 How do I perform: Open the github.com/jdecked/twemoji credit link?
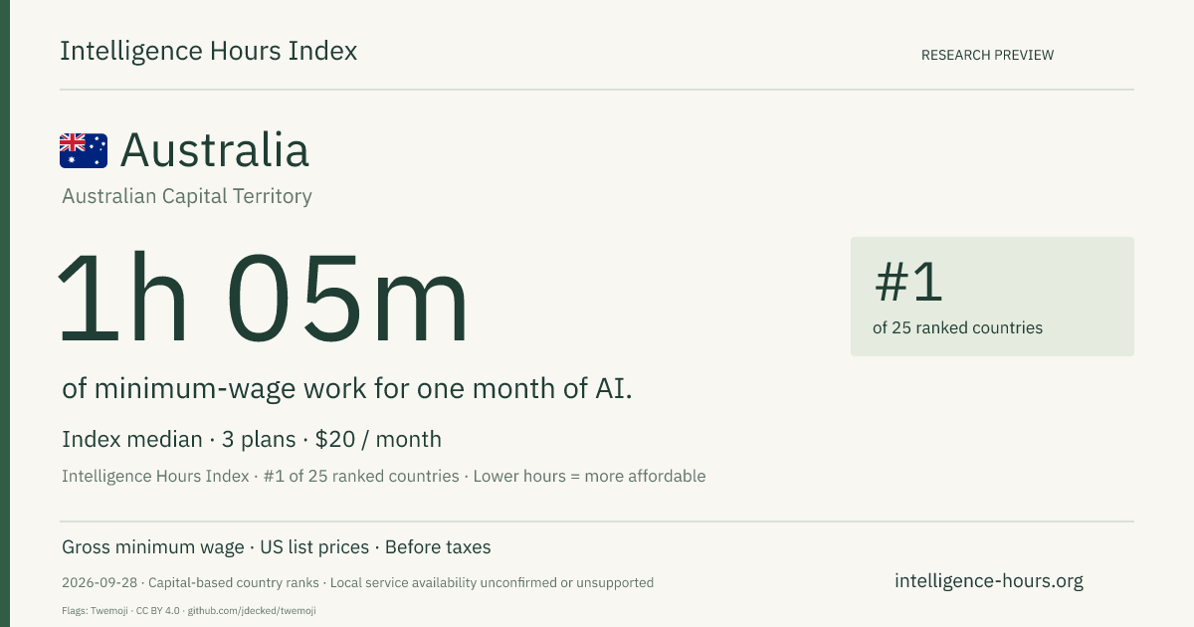pos(251,610)
